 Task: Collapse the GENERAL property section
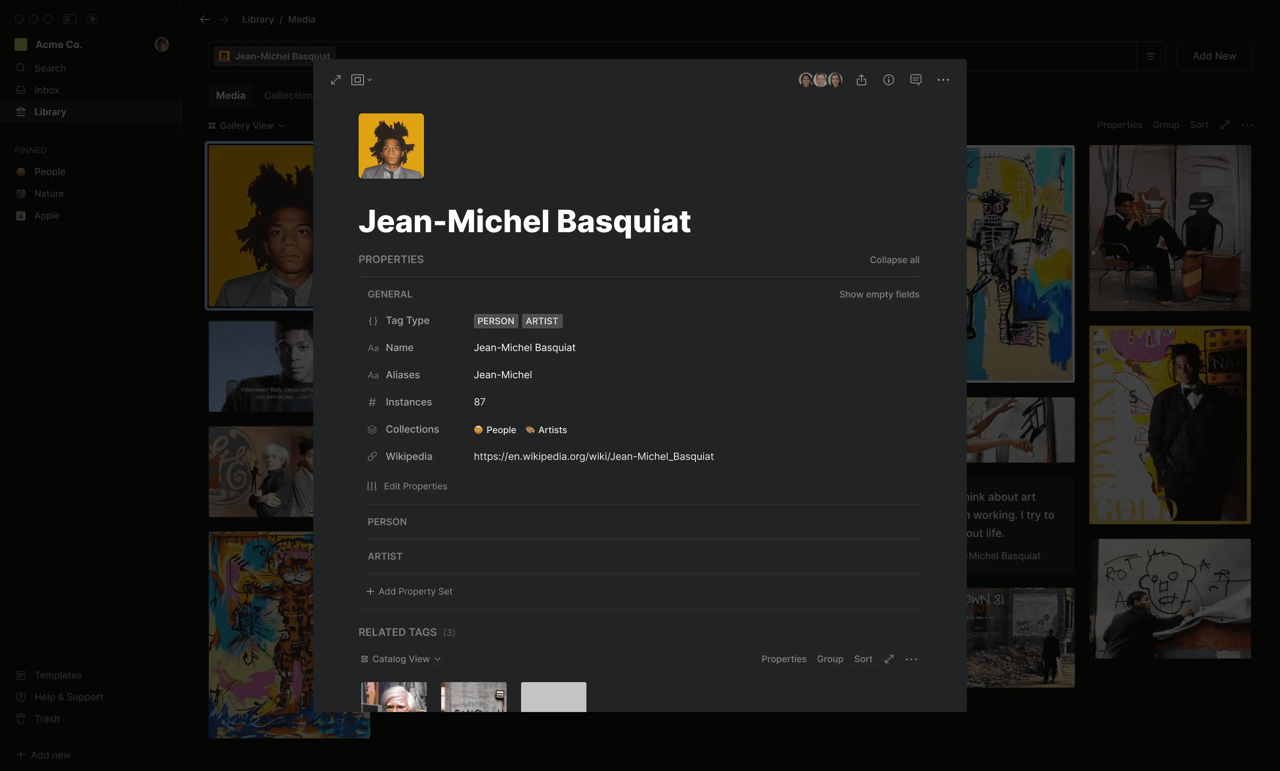(389, 294)
